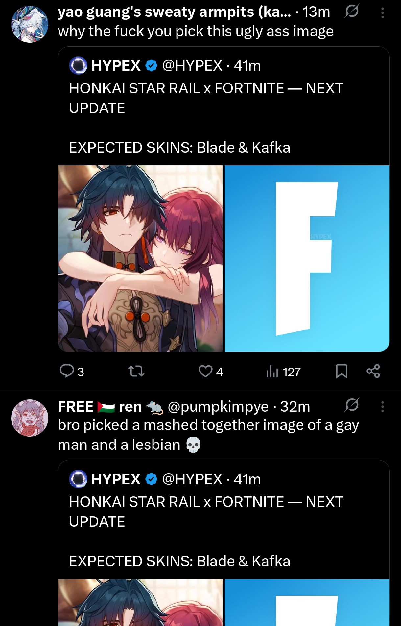Open reply on the first tweet
The image size is (401, 626).
click(72, 372)
